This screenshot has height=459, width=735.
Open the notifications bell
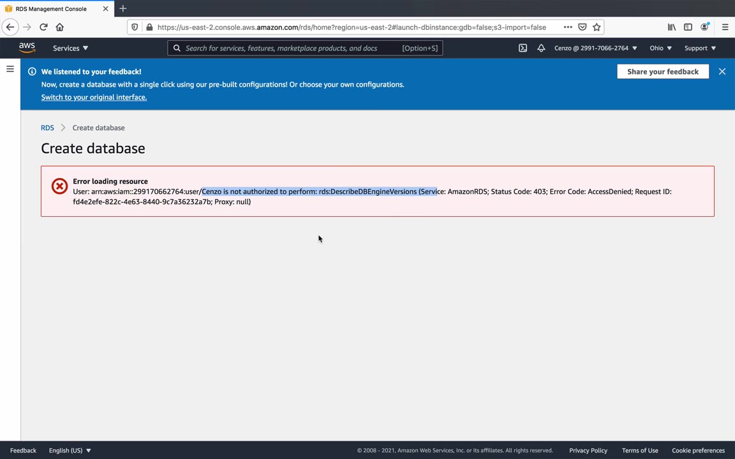click(x=541, y=48)
